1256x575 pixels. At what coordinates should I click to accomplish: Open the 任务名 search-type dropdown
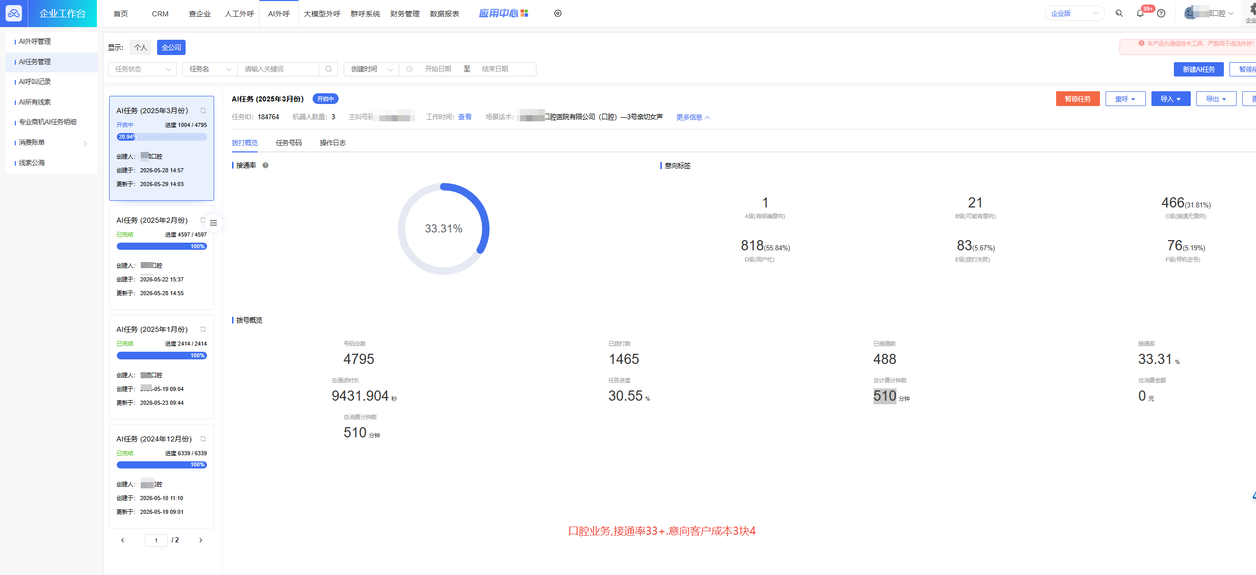tap(210, 69)
